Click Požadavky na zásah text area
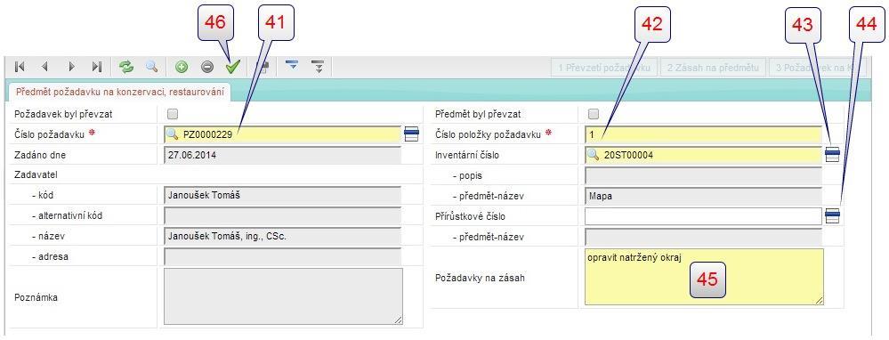Image resolution: width=889 pixels, height=340 pixels. click(705, 277)
